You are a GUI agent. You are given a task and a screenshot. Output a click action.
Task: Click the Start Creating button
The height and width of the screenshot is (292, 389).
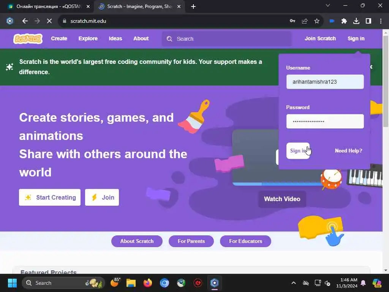pyautogui.click(x=50, y=197)
